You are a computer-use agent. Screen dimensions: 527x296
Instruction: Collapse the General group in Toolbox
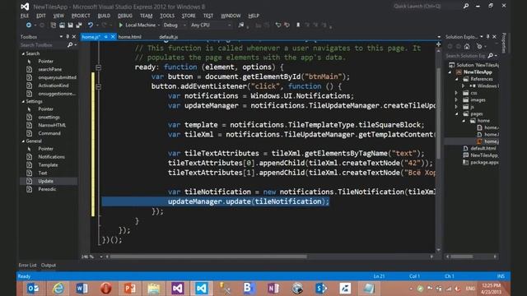click(x=23, y=141)
